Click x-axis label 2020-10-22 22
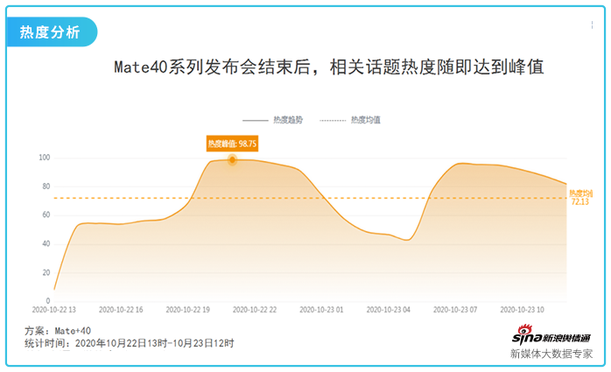This screenshot has height=372, width=611. pos(255,310)
